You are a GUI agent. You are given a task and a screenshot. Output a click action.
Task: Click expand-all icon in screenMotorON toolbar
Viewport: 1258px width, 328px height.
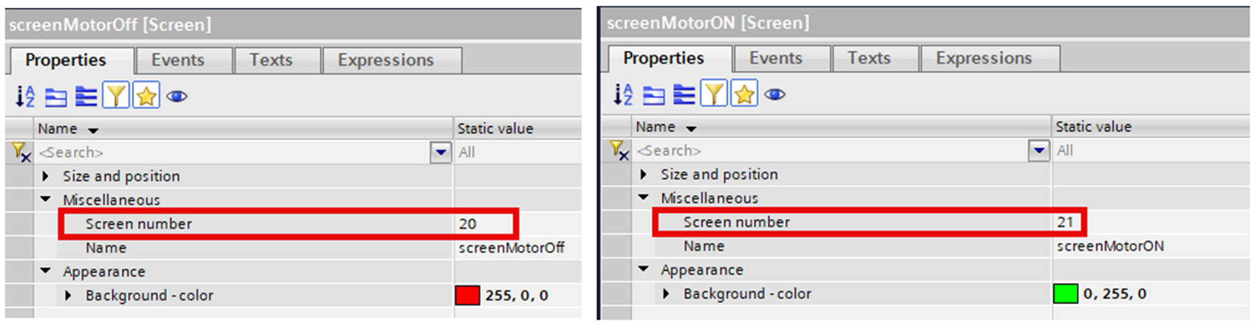coord(684,95)
